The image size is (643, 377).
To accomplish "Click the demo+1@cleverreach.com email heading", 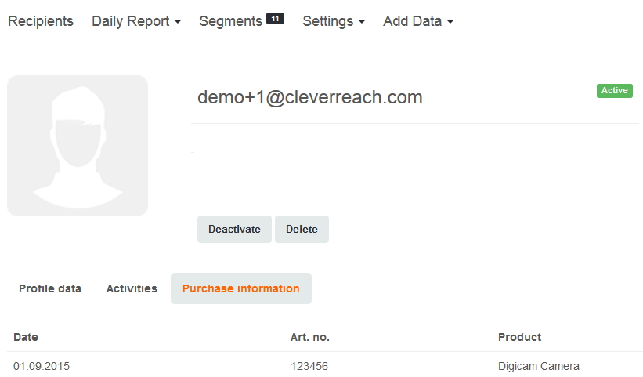I will tap(310, 97).
